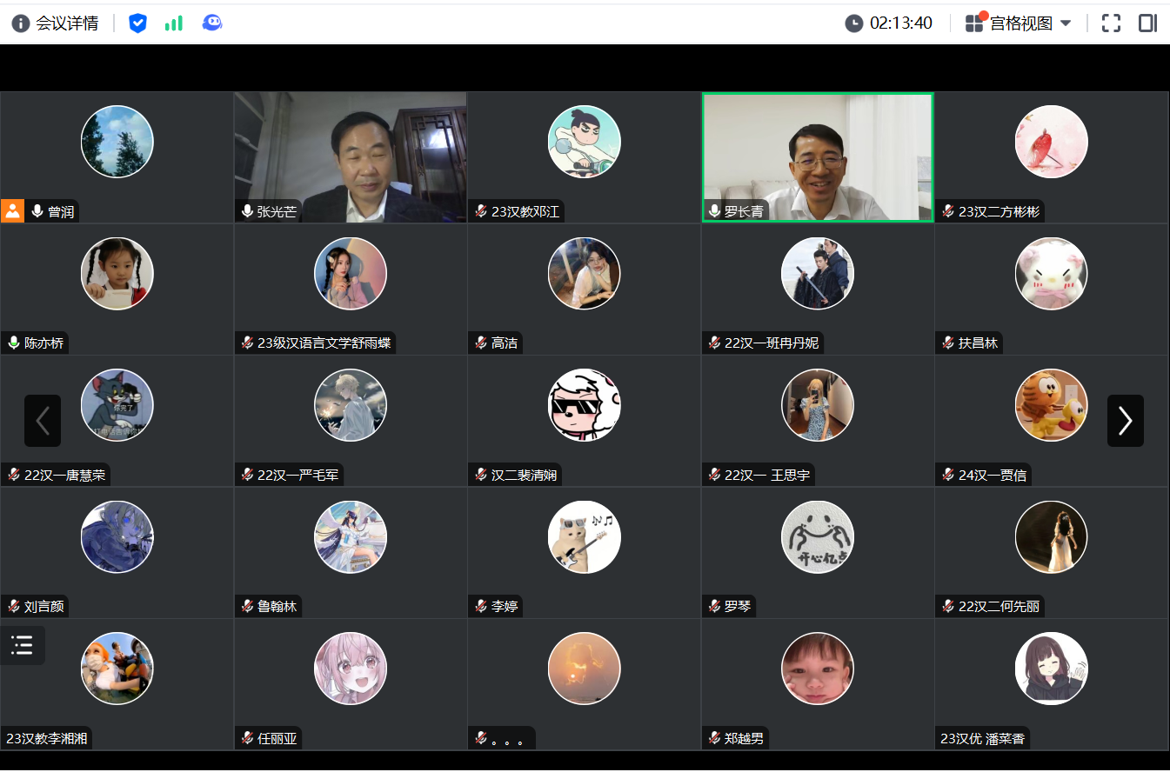Open 会议详情 meeting details
This screenshot has height=772, width=1170.
[66, 23]
